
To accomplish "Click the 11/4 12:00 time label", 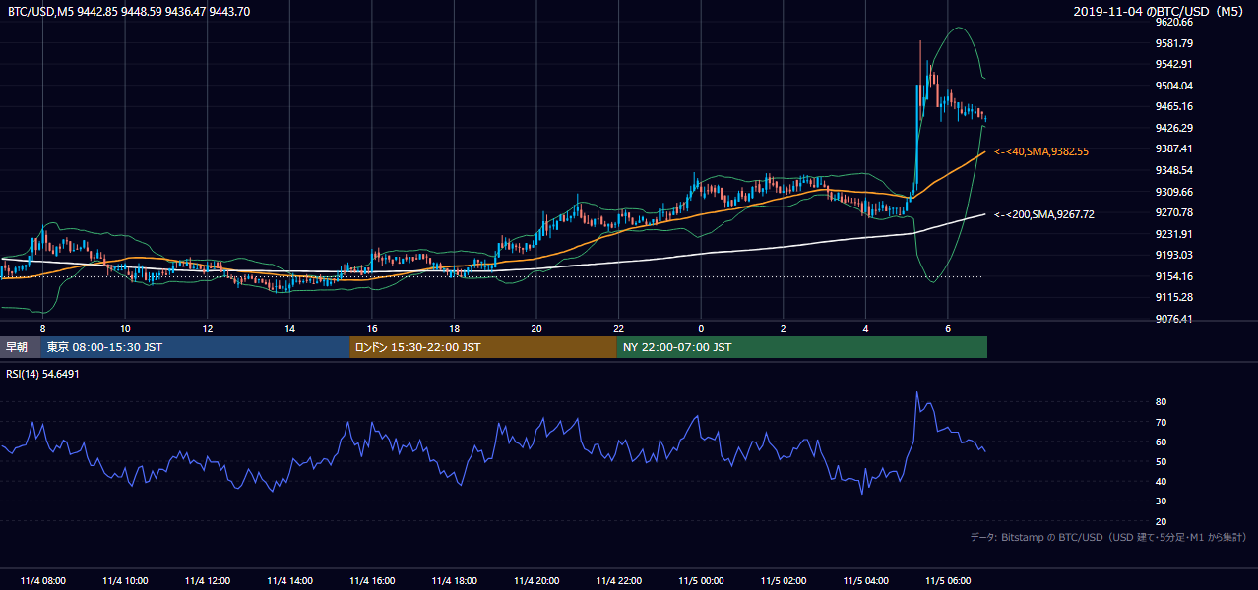I will (207, 580).
